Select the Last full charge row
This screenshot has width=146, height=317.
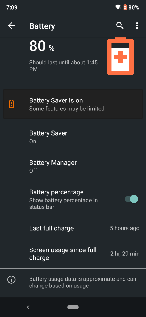73,228
